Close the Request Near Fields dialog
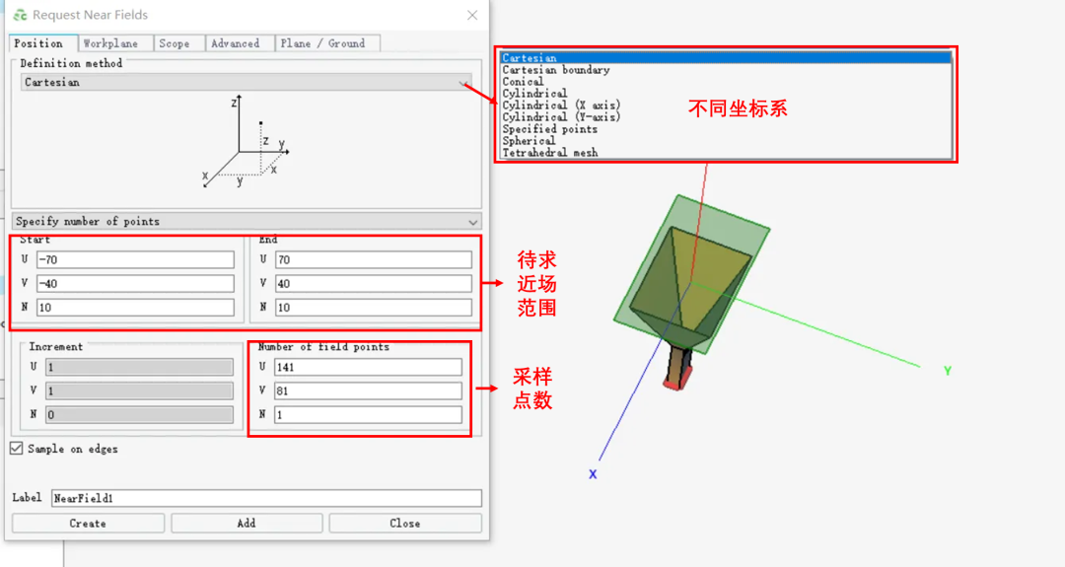 [472, 15]
